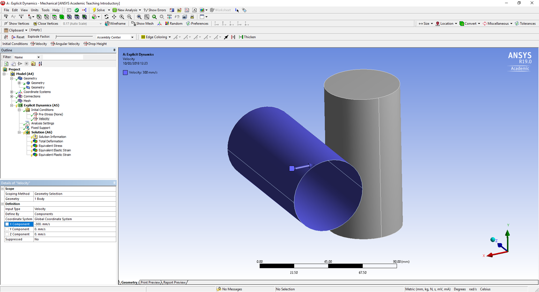Toggle Wireframe display mode

click(x=115, y=24)
